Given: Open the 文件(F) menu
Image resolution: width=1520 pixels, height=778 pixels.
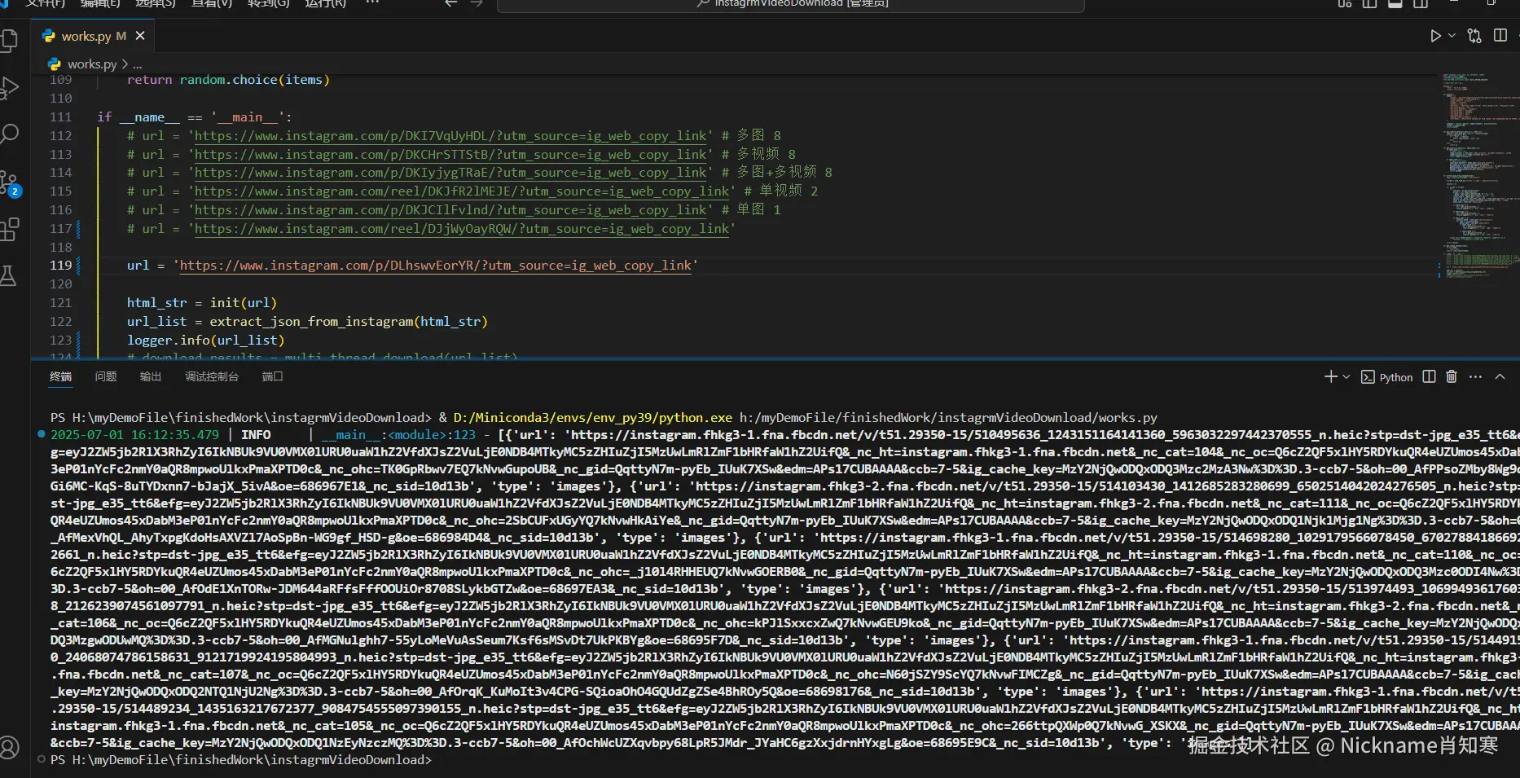Looking at the screenshot, I should pyautogui.click(x=45, y=3).
